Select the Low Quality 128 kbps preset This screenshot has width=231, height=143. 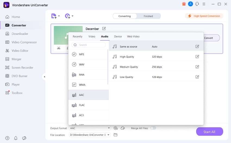pos(156,77)
